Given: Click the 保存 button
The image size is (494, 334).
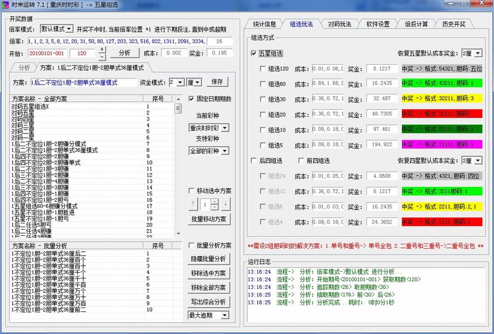Looking at the screenshot, I should click(217, 81).
